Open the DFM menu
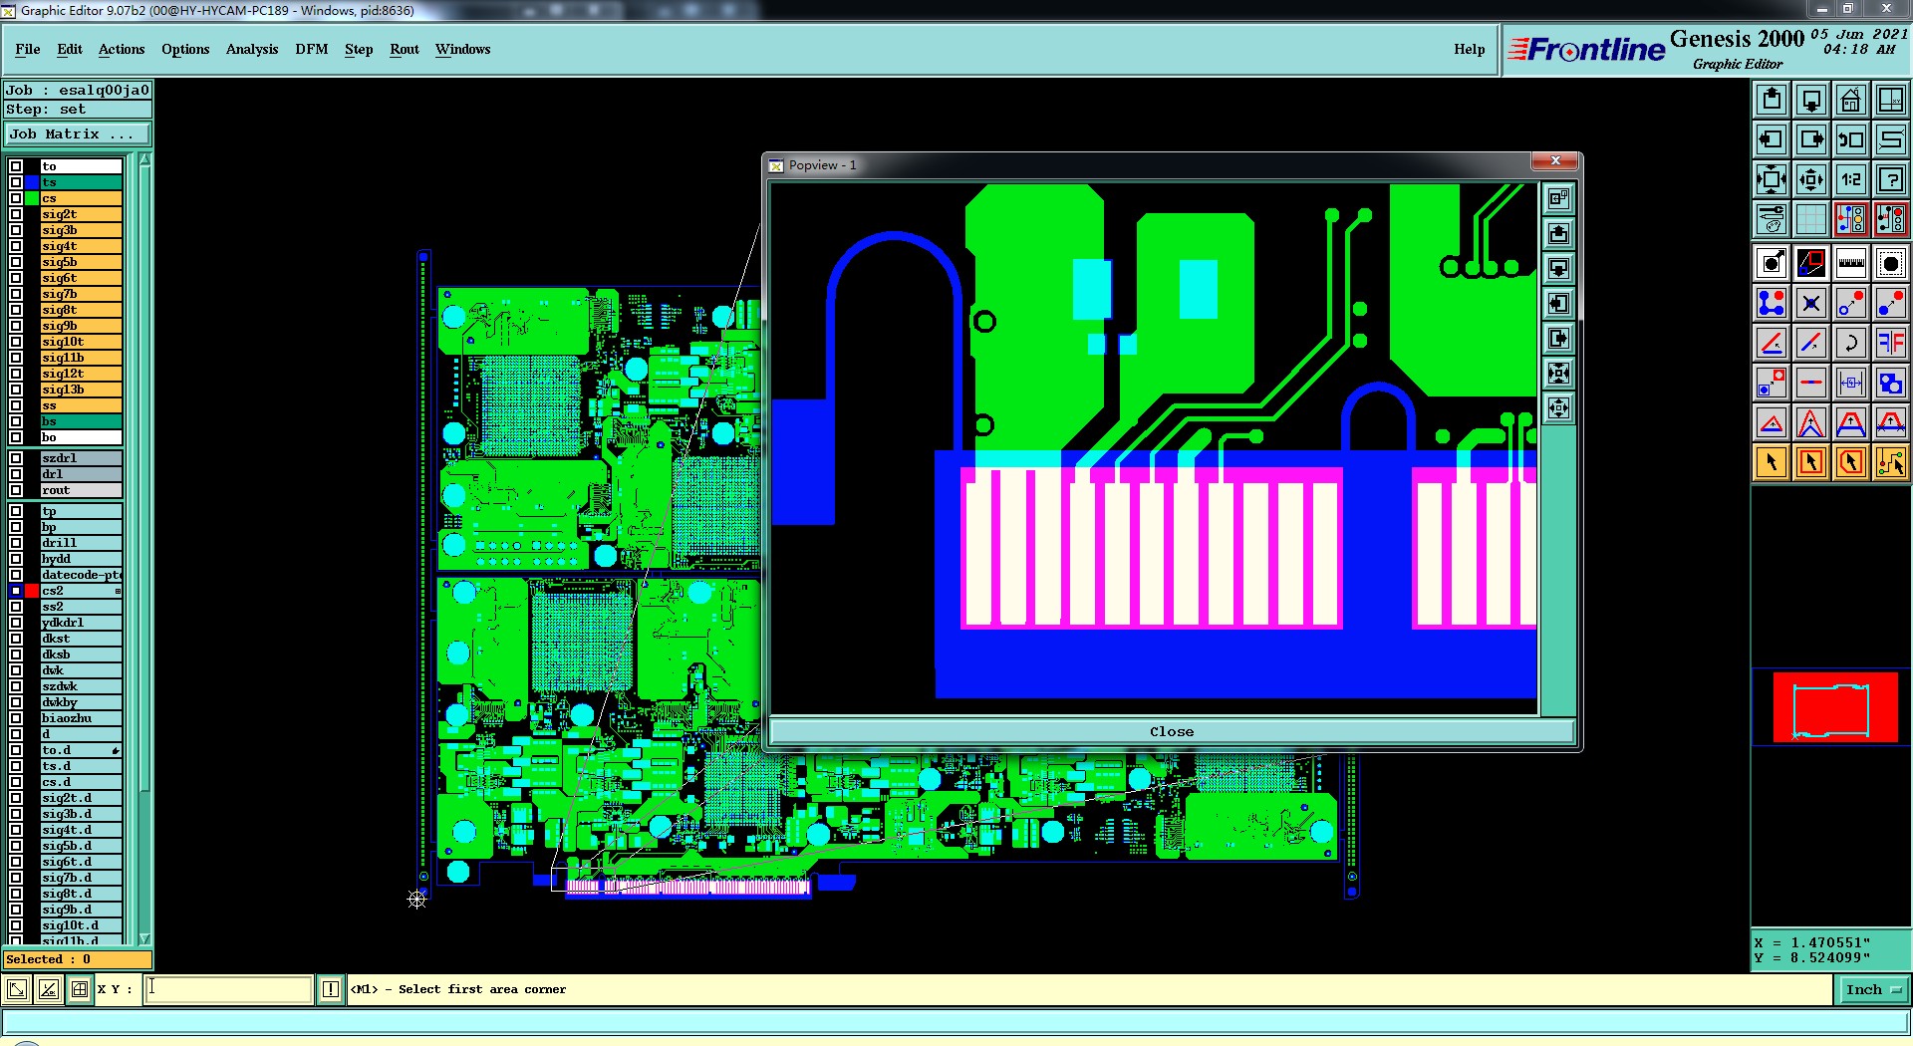This screenshot has width=1913, height=1046. click(311, 49)
